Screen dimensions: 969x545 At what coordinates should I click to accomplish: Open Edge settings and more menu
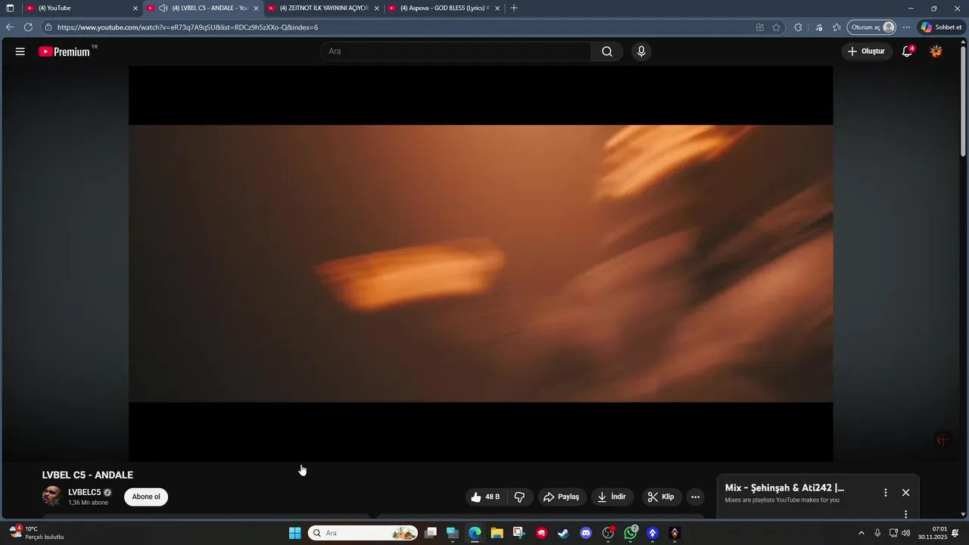click(x=906, y=27)
